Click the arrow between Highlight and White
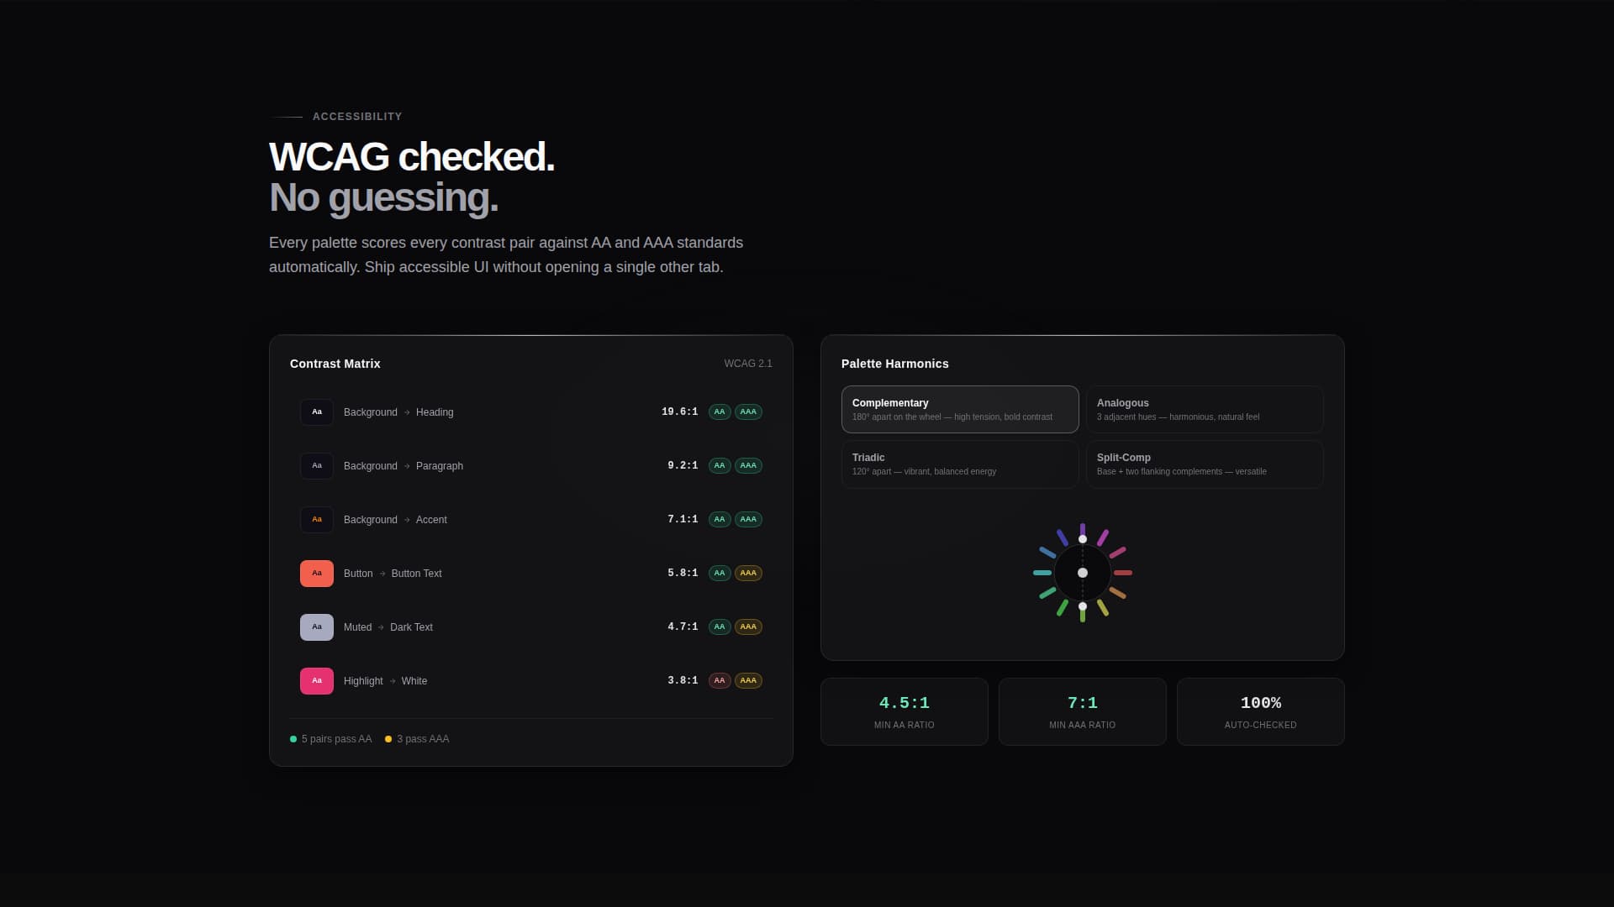The image size is (1614, 907). (x=393, y=681)
